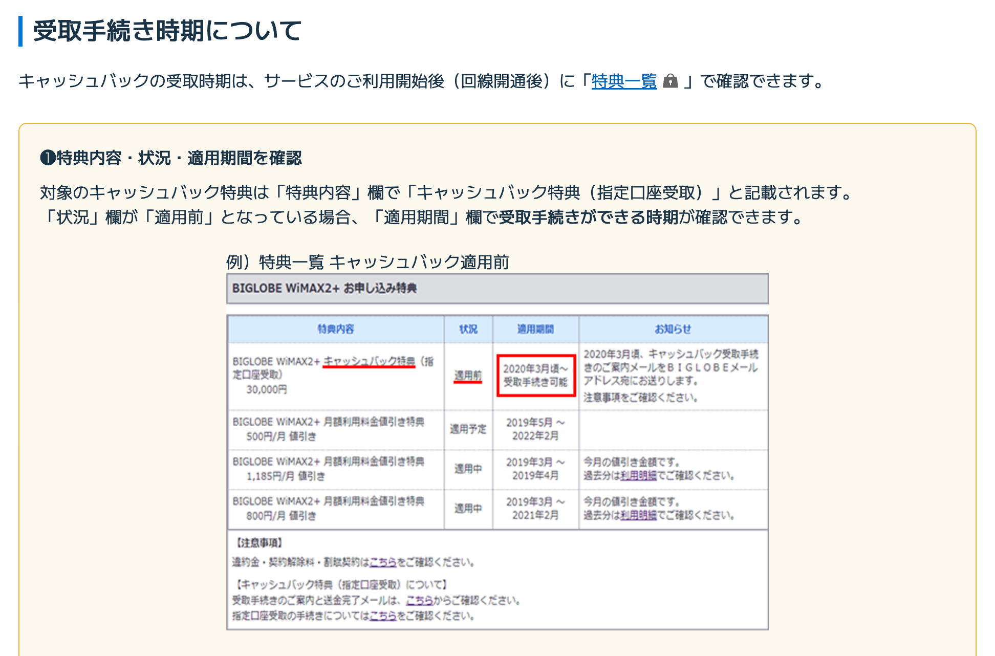Click the period cell 2019年3月 ～ 2021年2月
This screenshot has width=995, height=656.
point(535,509)
